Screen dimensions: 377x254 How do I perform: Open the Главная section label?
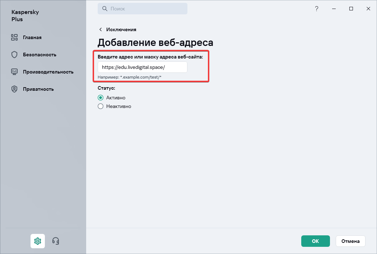pyautogui.click(x=32, y=37)
